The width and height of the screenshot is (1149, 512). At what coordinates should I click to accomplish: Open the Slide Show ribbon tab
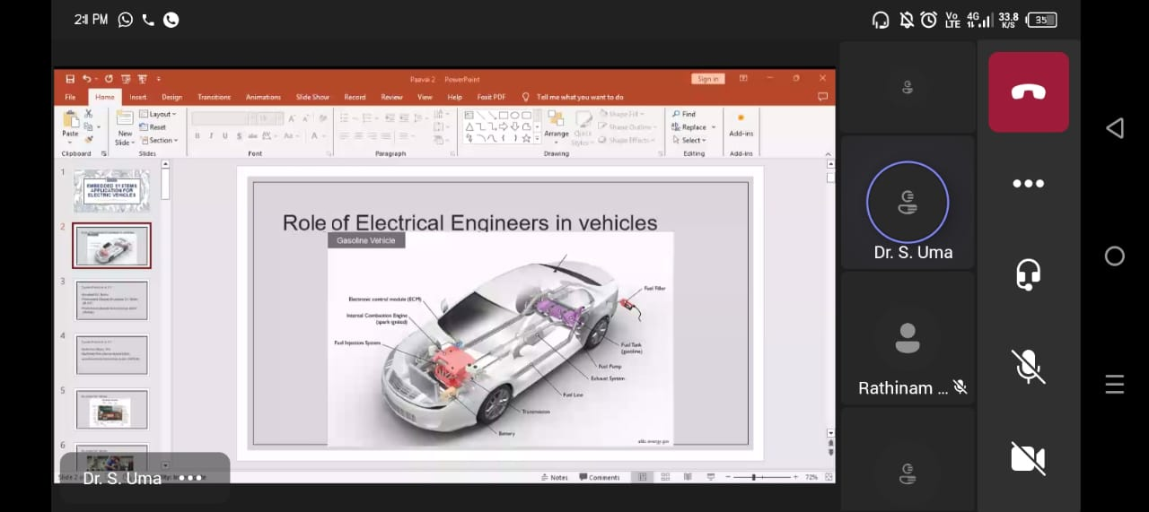[x=312, y=97]
